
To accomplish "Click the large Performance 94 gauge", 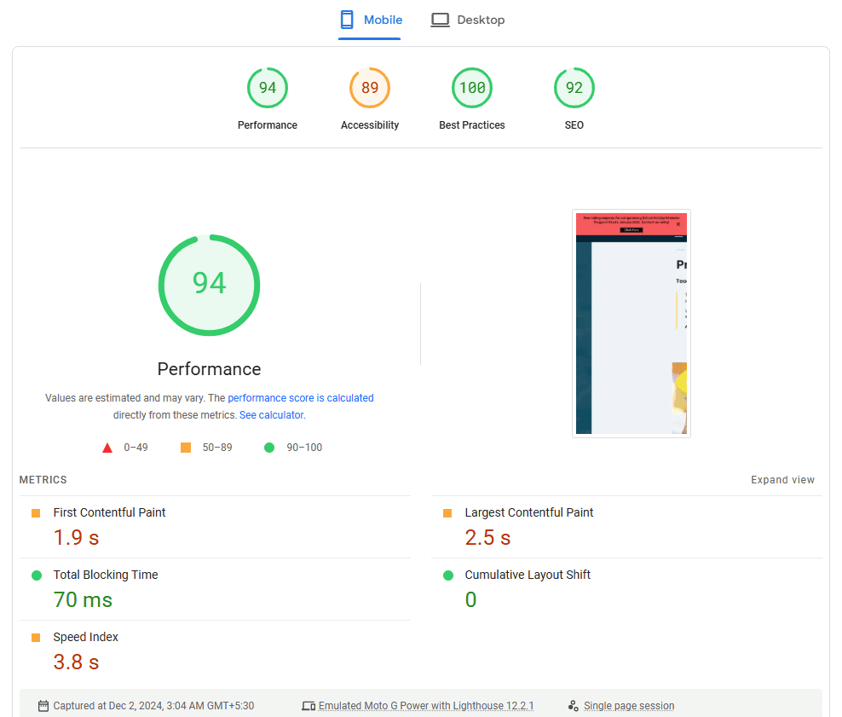I will 209,284.
